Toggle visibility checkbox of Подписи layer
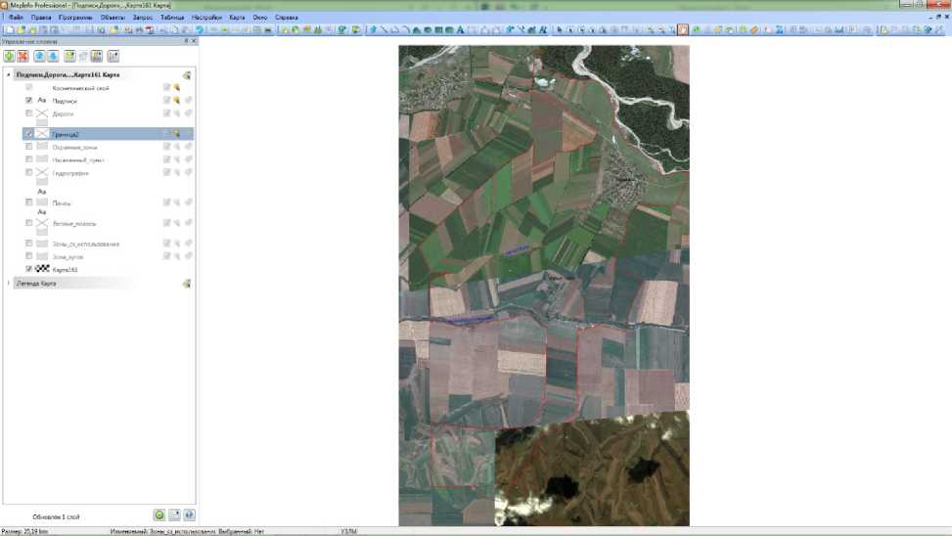Screen dimensions: 952x536 (x=28, y=100)
